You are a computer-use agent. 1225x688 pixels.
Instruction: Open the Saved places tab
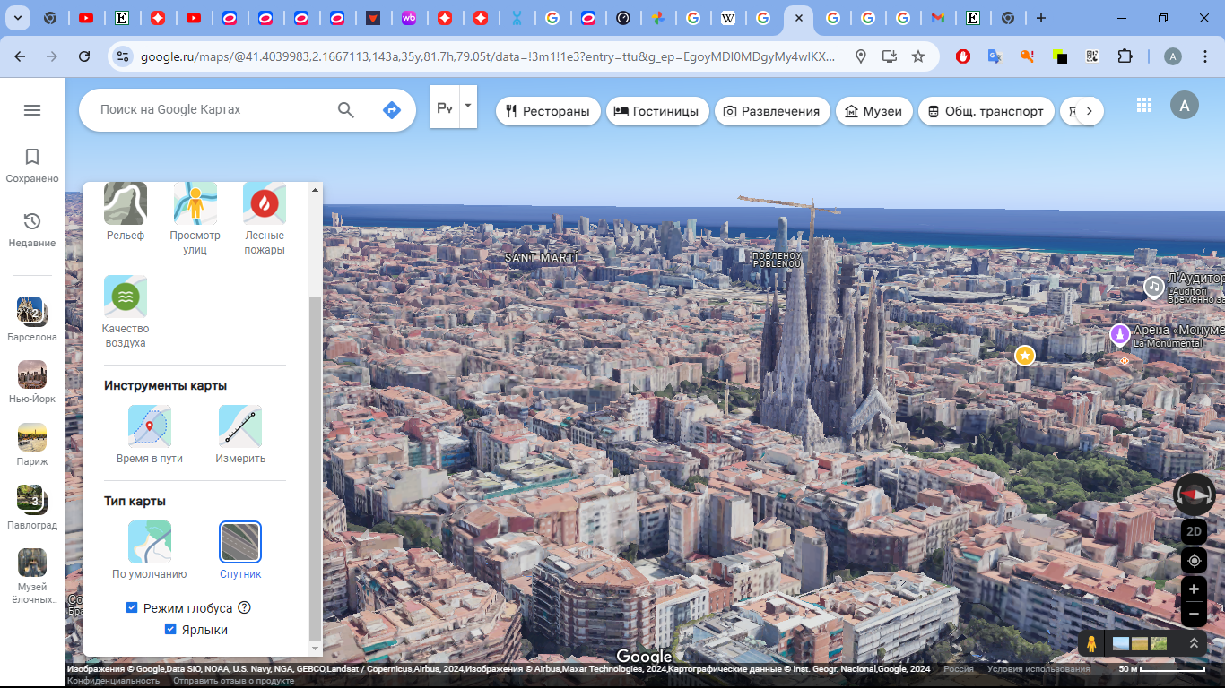(32, 166)
